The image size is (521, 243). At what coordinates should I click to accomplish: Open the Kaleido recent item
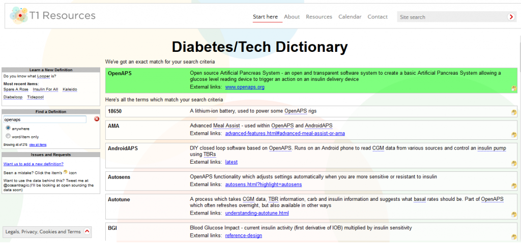pos(70,89)
